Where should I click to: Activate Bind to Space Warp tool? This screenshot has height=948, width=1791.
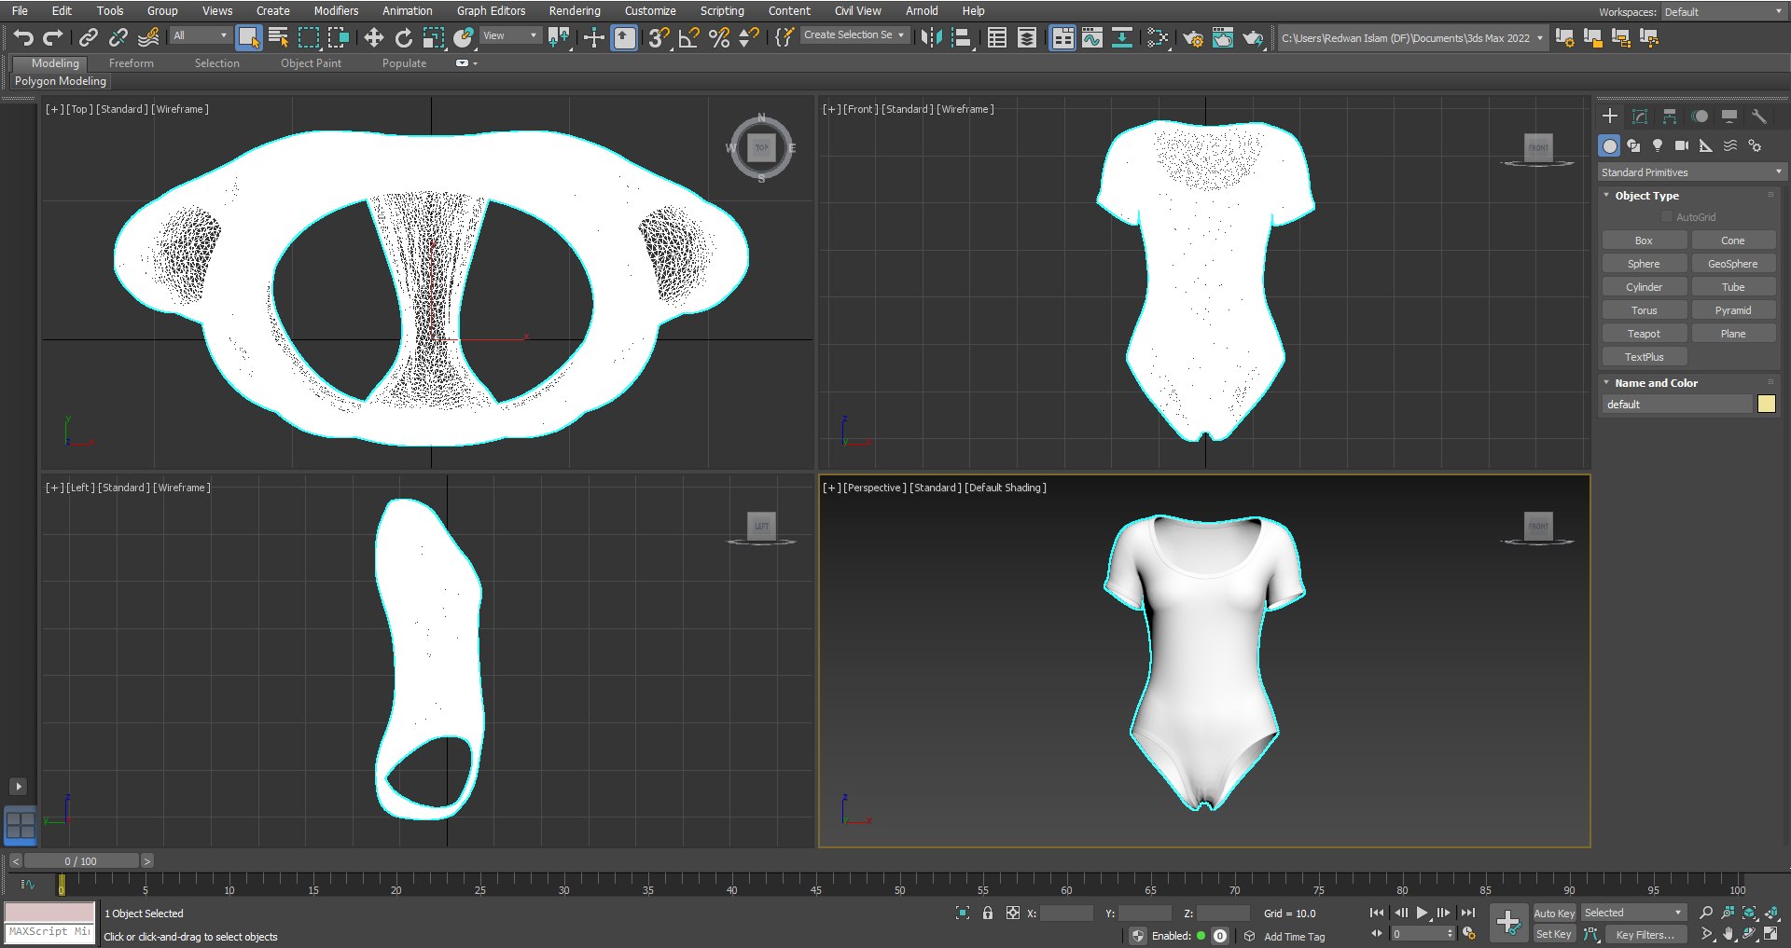pos(147,37)
